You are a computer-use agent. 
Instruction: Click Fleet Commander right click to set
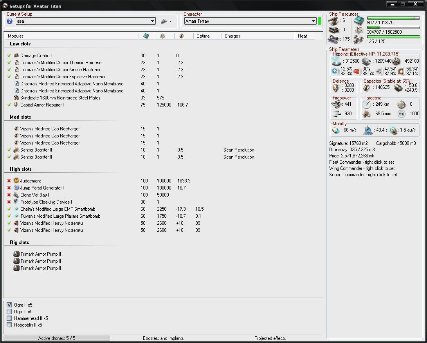tap(361, 162)
